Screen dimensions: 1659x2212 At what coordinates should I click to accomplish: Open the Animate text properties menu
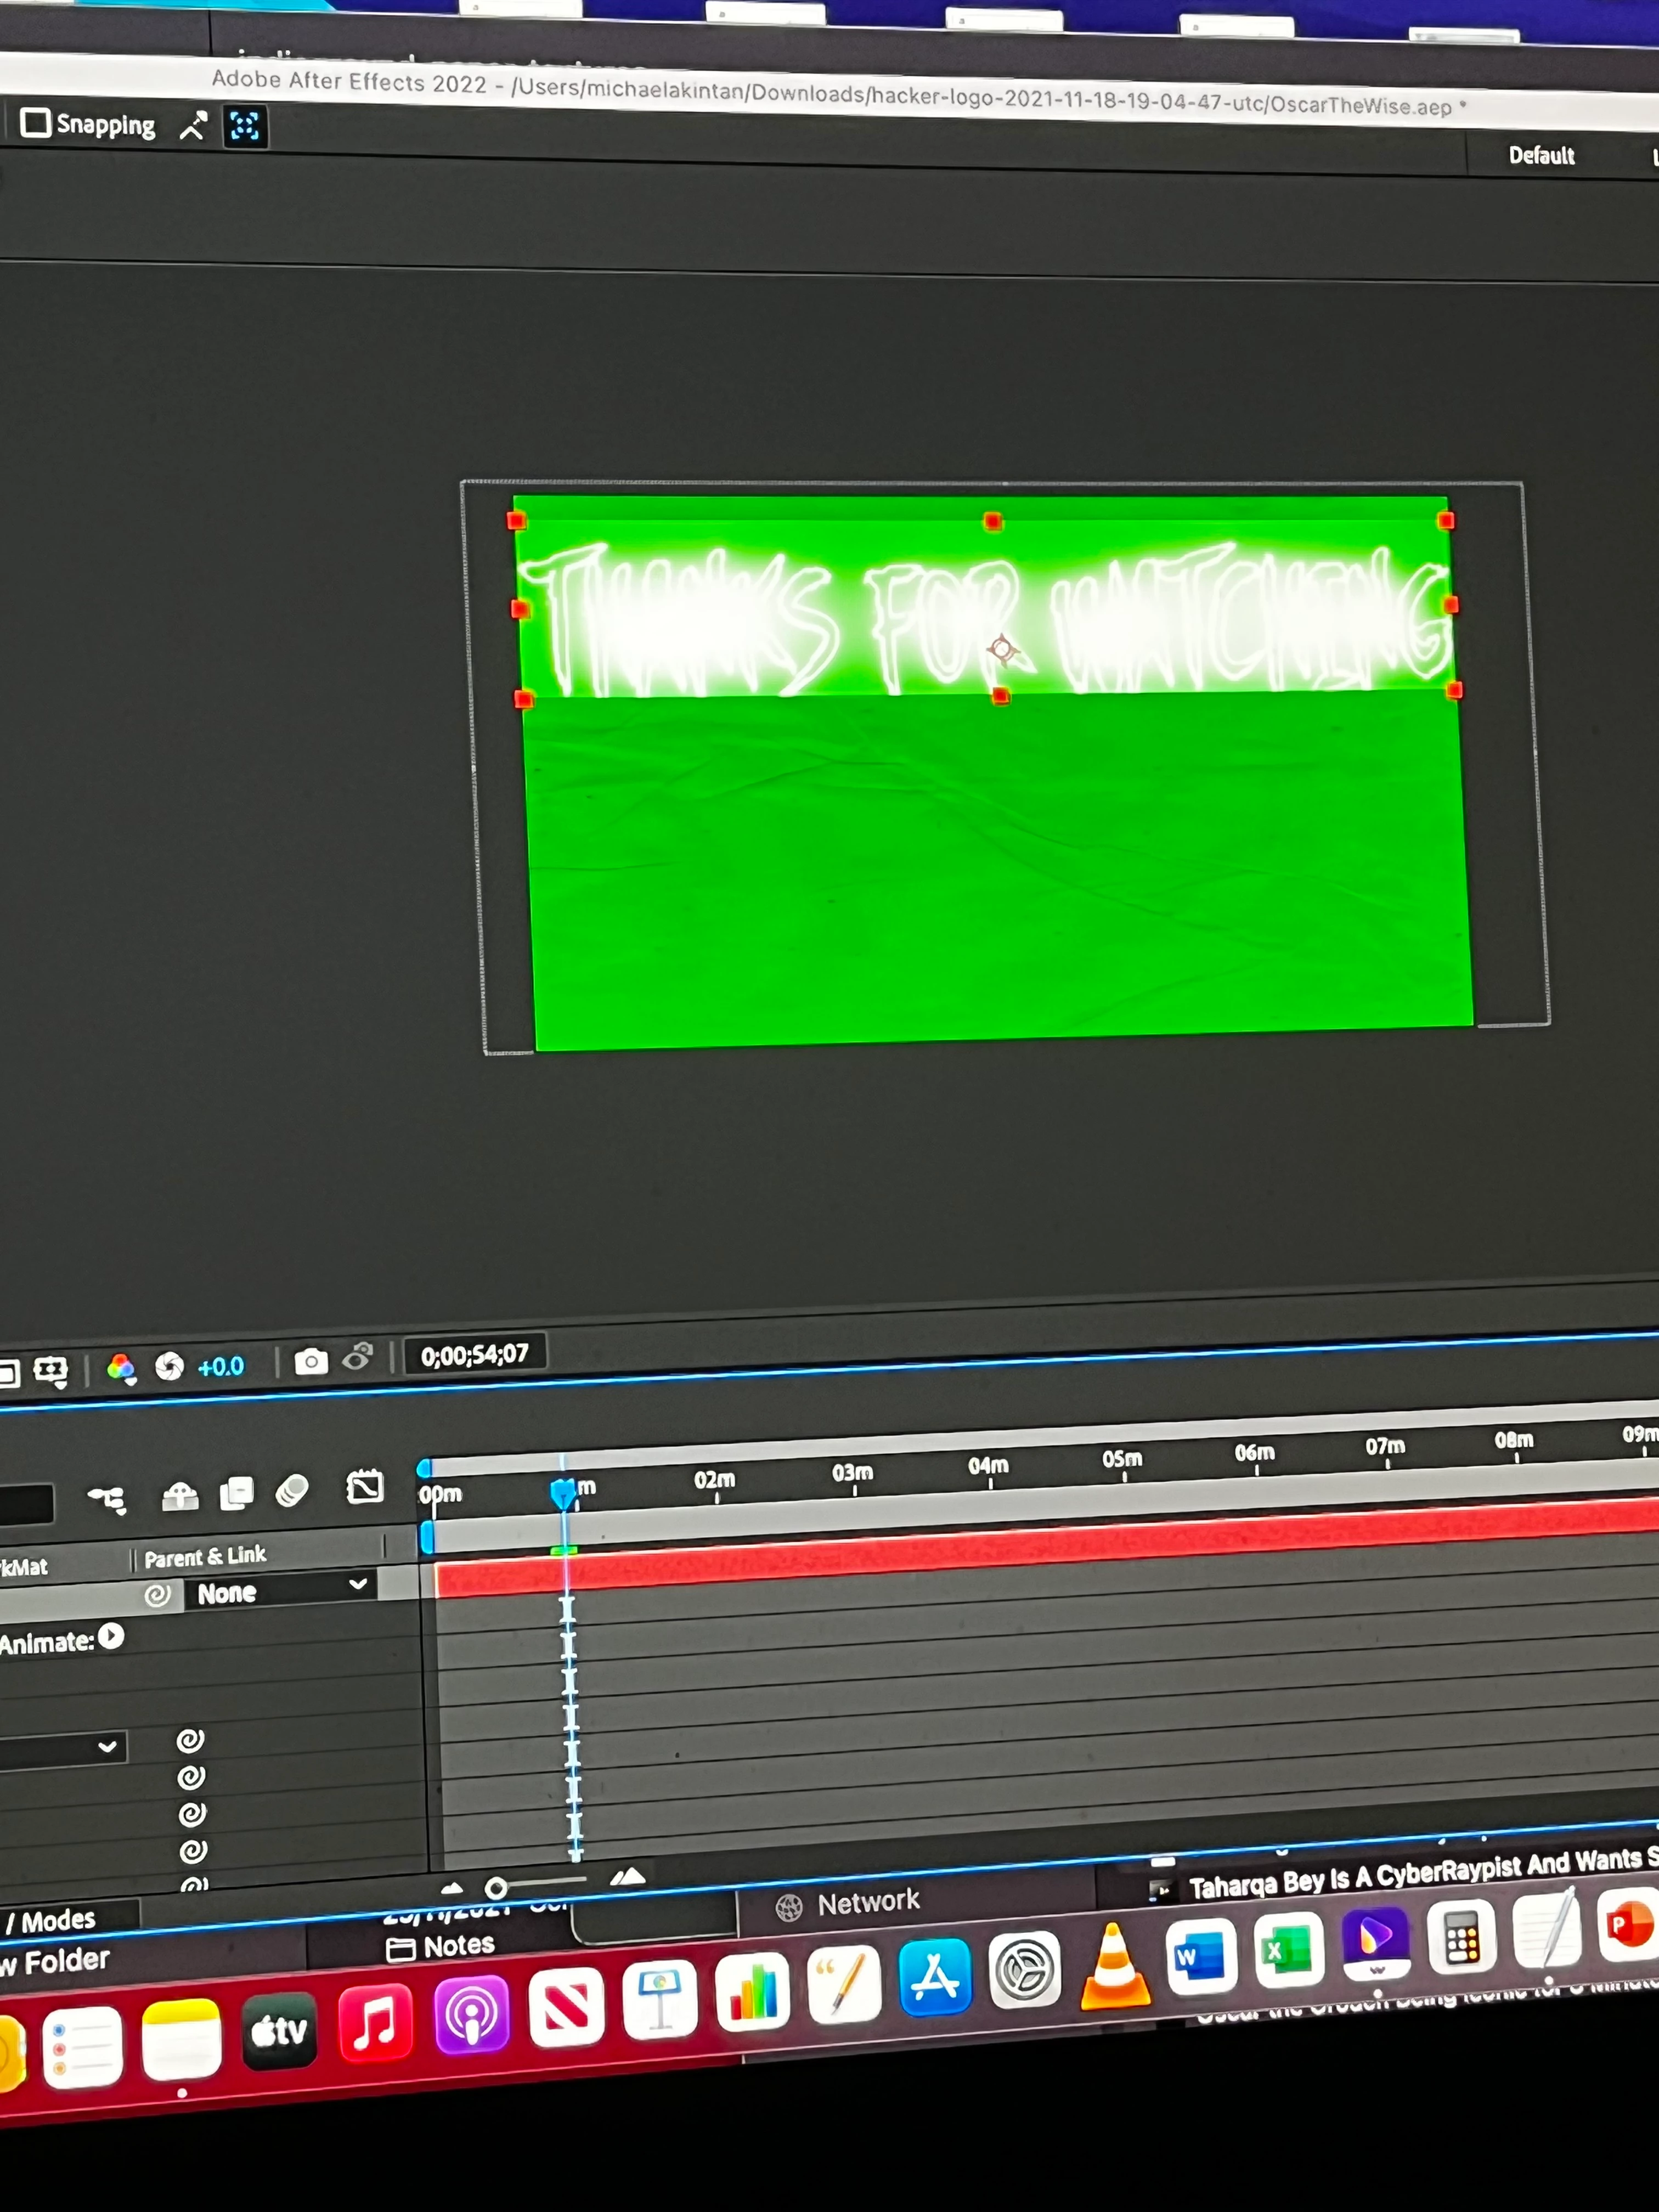(111, 1636)
